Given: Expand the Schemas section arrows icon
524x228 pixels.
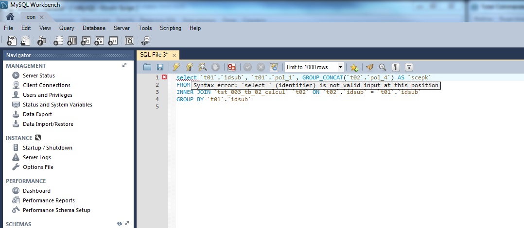Looking at the screenshot, I should click(126, 224).
